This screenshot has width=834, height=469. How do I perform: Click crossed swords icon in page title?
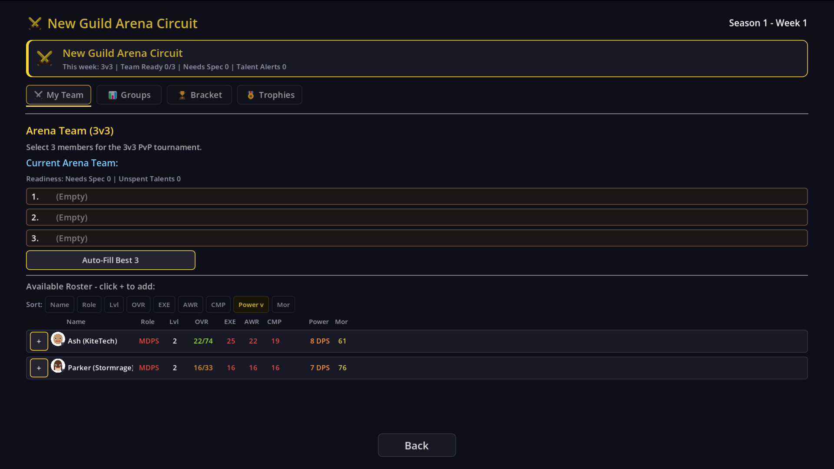tap(35, 23)
